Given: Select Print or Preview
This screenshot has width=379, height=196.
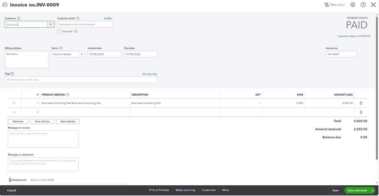Looking at the screenshot, I should [x=159, y=190].
